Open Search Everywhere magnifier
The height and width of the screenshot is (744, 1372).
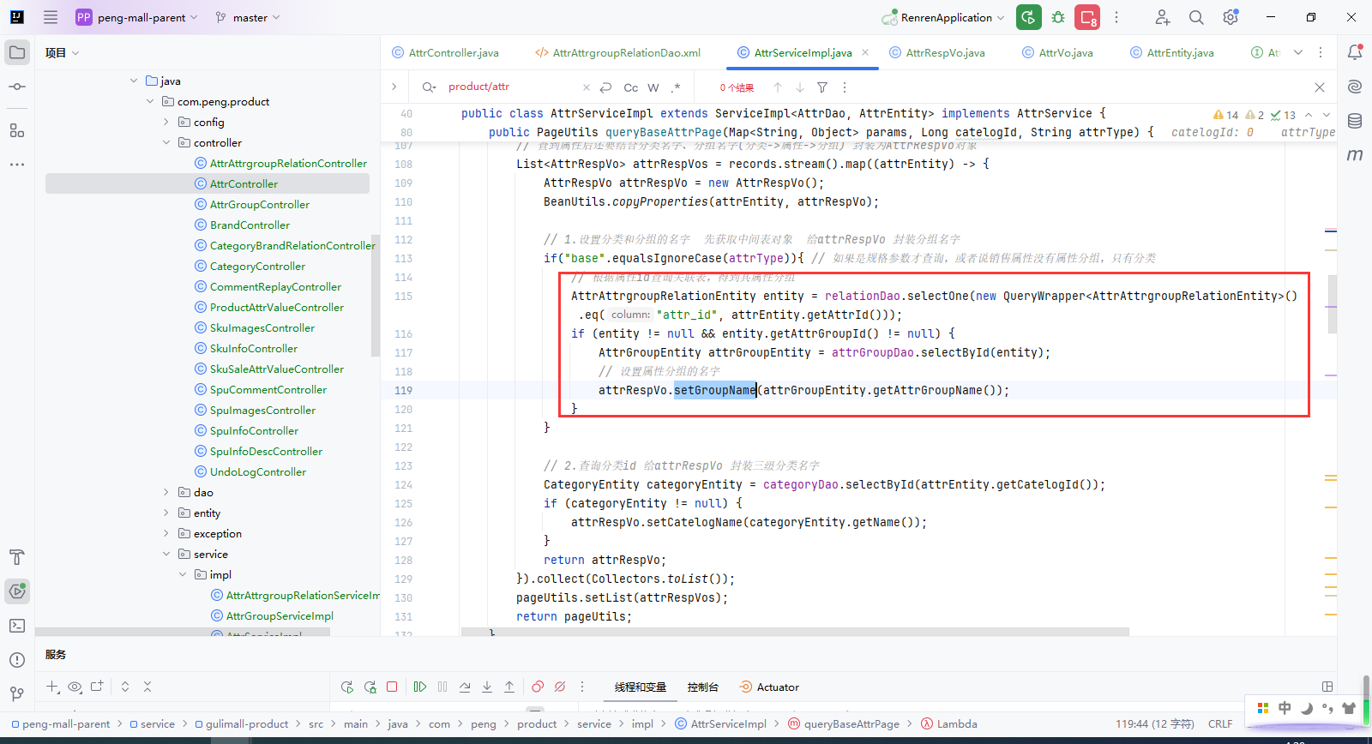pyautogui.click(x=1196, y=17)
